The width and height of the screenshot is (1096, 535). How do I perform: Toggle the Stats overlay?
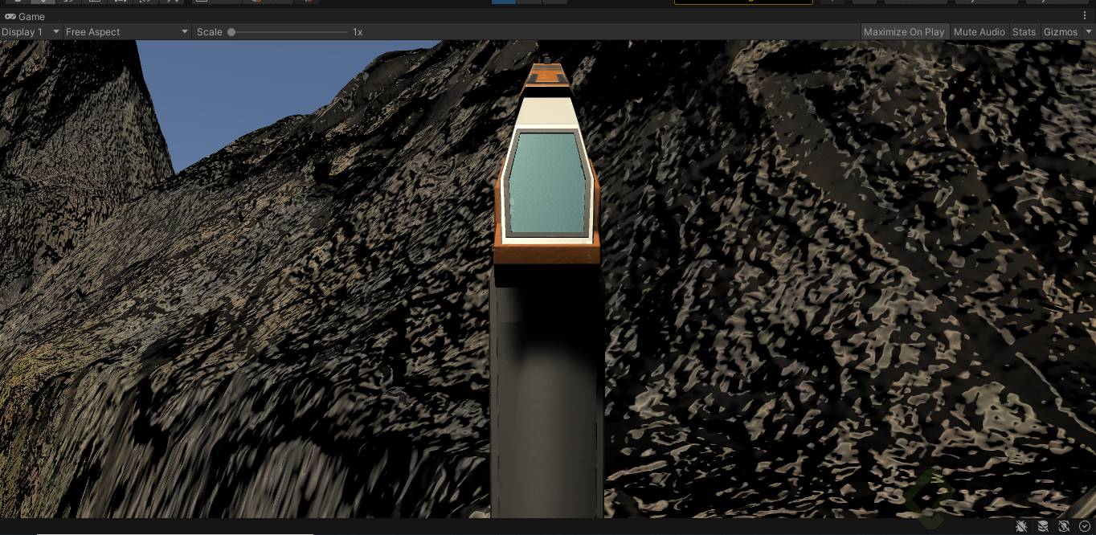click(x=1024, y=32)
